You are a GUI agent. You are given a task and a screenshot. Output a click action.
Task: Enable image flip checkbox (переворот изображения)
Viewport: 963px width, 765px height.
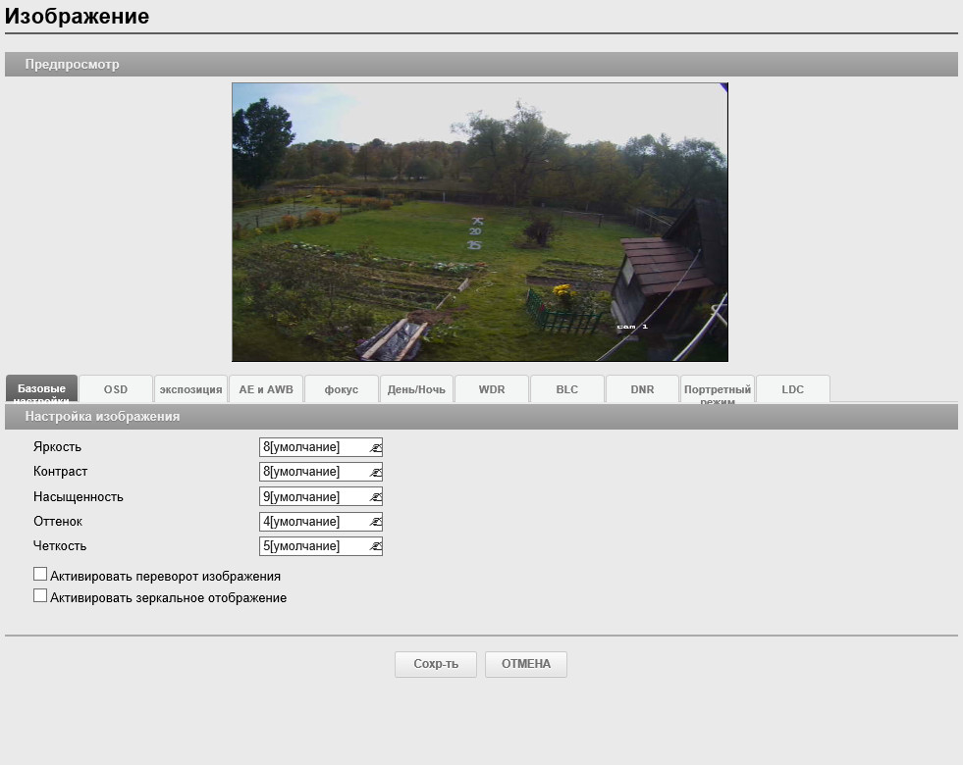point(40,574)
